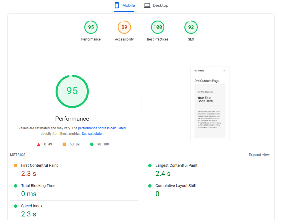Click the Speed Index metric label

[x=32, y=206]
